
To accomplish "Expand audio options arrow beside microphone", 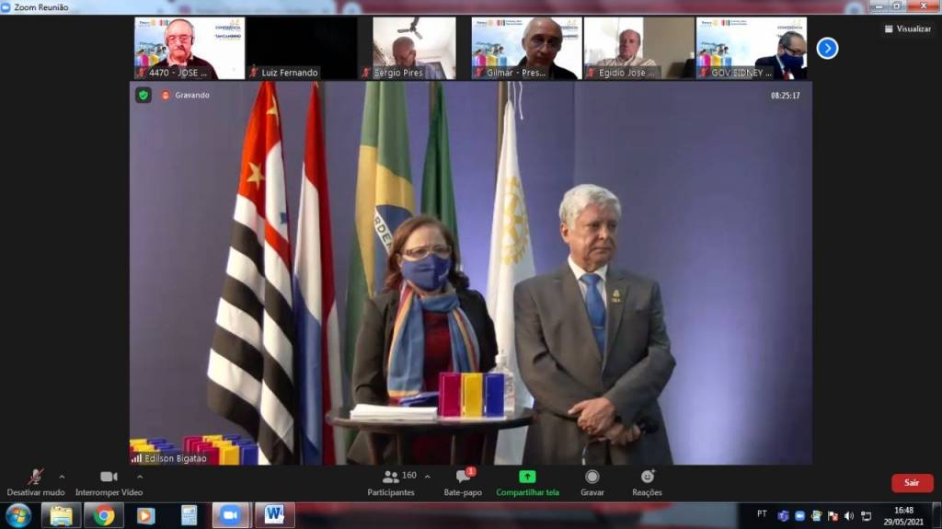I will coord(62,477).
